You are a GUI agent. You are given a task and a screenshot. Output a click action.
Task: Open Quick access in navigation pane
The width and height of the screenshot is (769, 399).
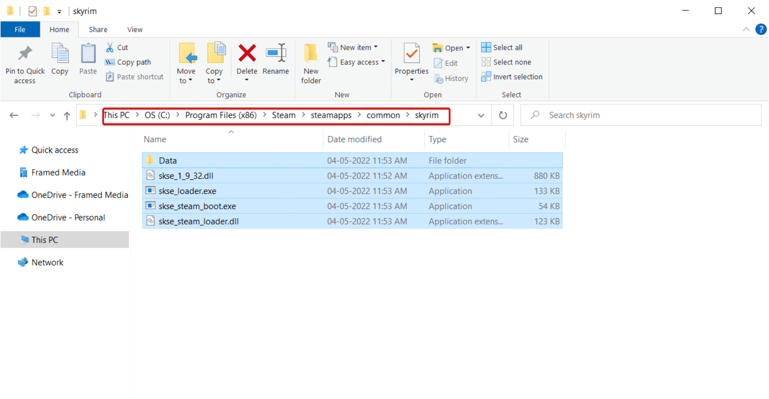[48, 150]
